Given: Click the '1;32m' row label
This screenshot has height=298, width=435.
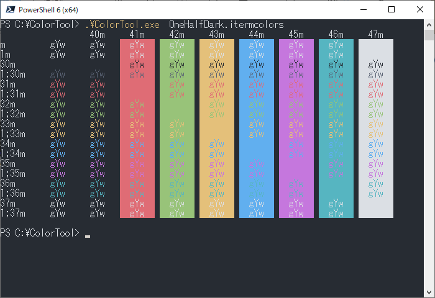Looking at the screenshot, I should pyautogui.click(x=13, y=114).
